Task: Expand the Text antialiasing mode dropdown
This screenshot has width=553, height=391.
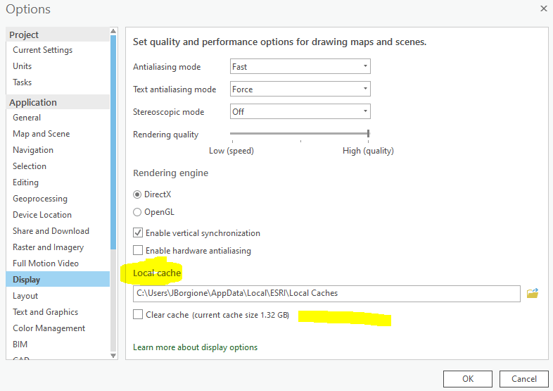Action: 300,89
